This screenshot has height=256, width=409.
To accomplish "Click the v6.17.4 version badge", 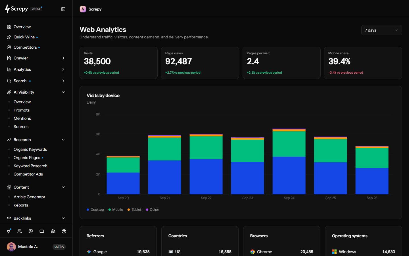I will pyautogui.click(x=36, y=9).
